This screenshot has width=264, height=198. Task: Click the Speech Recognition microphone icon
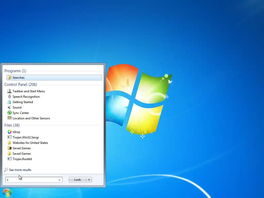click(10, 96)
